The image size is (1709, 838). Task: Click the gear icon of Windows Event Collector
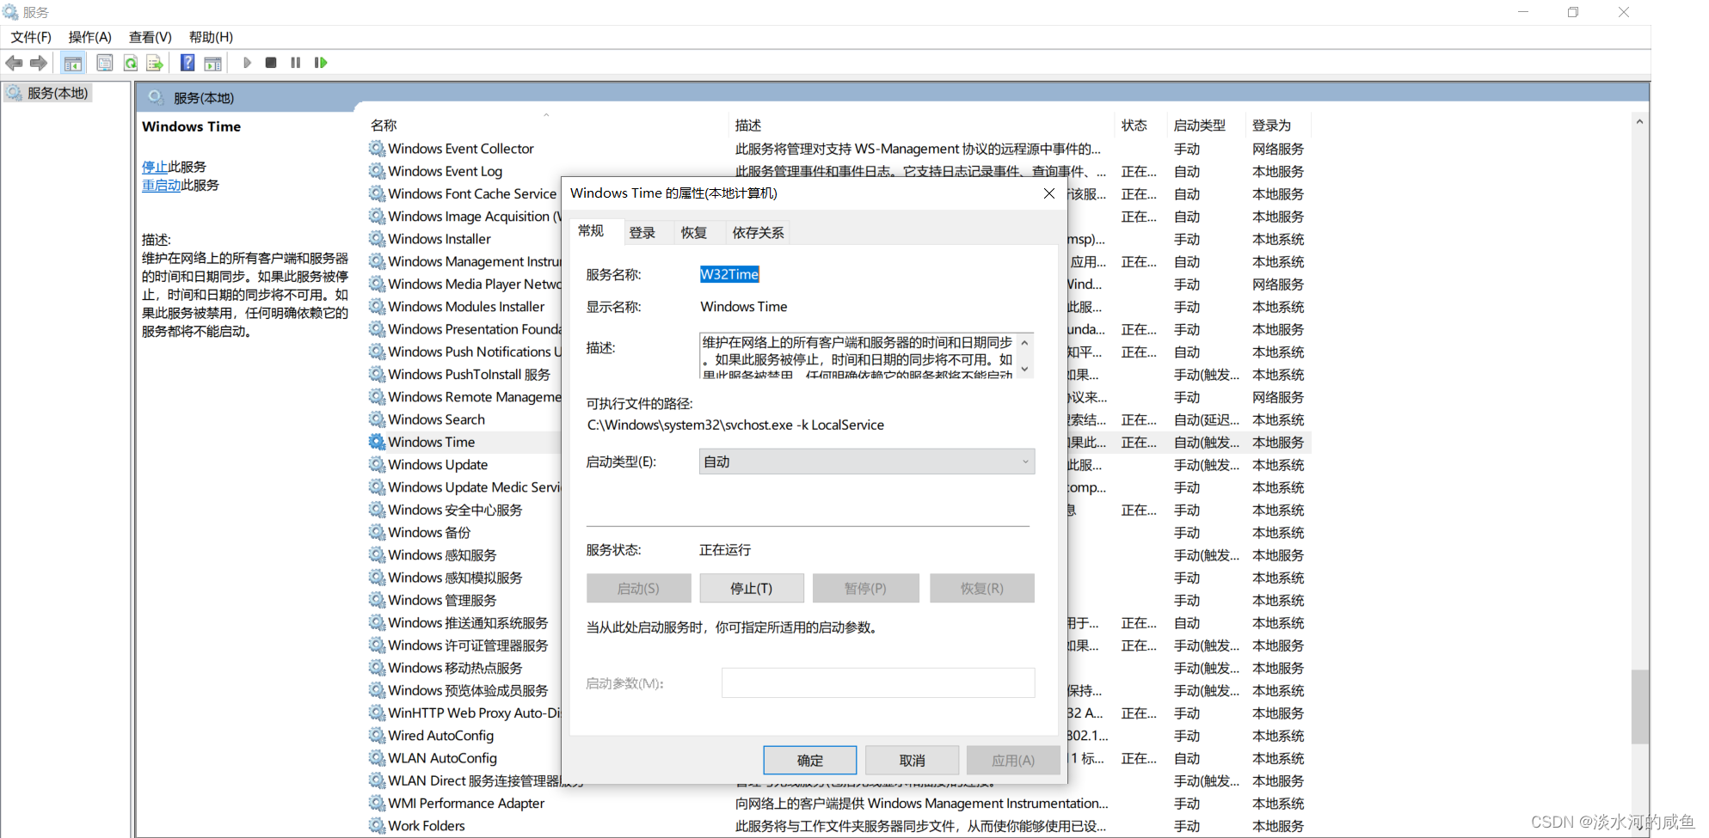tap(377, 149)
